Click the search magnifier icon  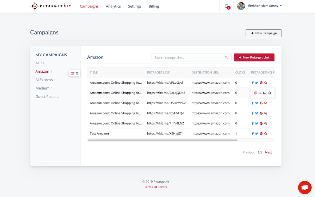226,58
